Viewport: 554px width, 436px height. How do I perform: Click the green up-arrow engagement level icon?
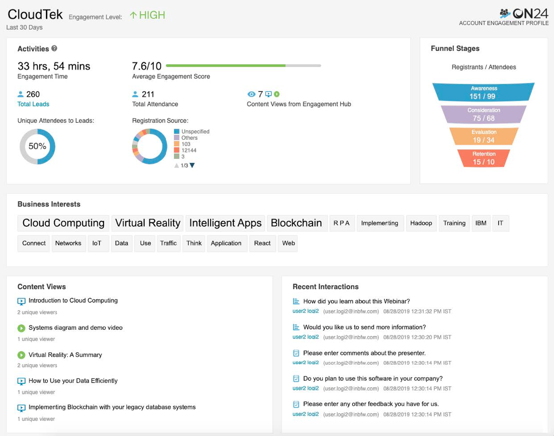133,15
